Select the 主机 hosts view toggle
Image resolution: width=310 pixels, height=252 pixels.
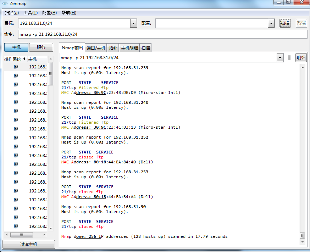(x=16, y=47)
